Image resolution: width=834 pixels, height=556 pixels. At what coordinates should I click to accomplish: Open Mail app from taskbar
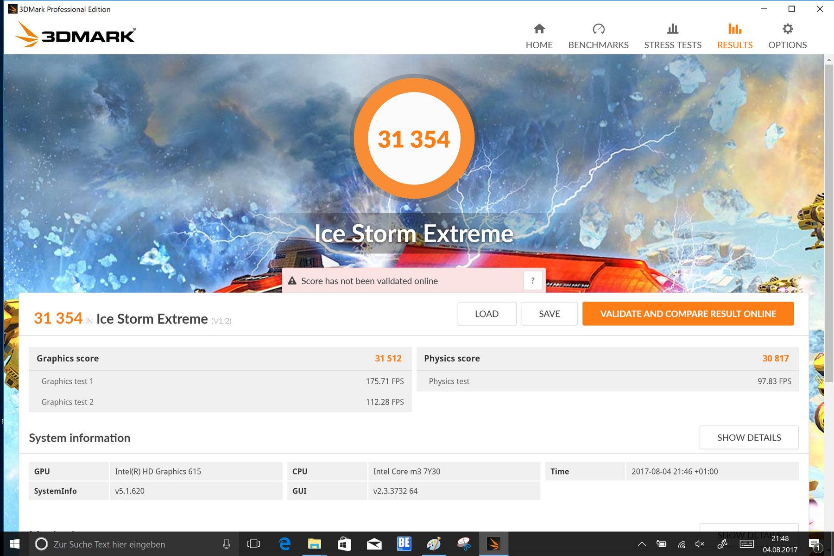click(374, 544)
